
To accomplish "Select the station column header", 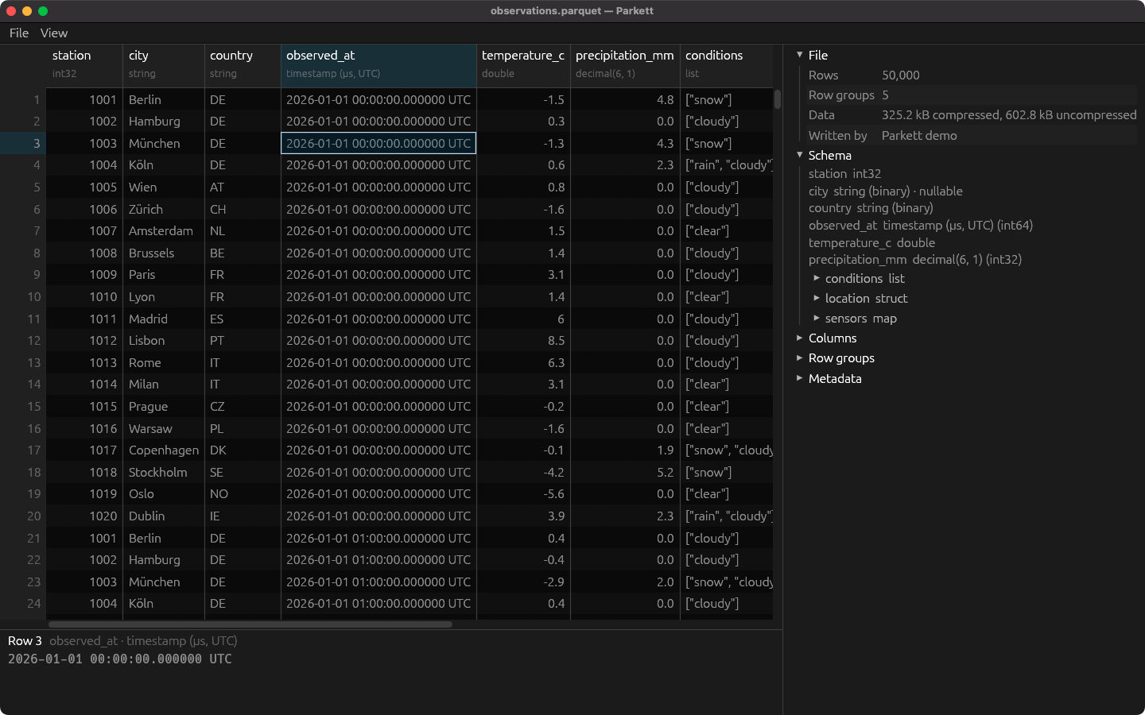I will [x=85, y=65].
